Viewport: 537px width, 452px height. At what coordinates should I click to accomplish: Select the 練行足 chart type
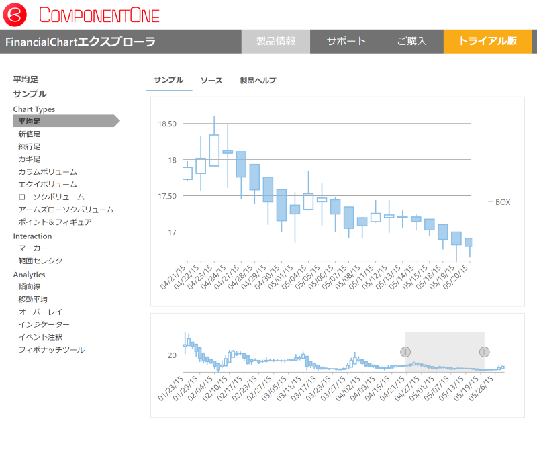[x=30, y=146]
